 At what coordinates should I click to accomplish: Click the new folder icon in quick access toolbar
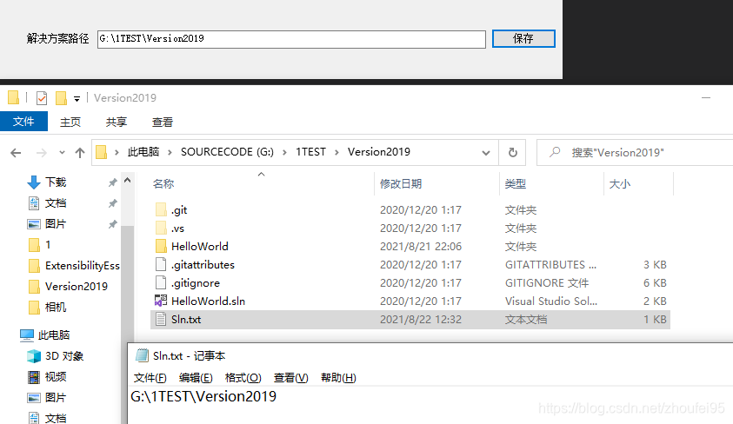point(61,98)
